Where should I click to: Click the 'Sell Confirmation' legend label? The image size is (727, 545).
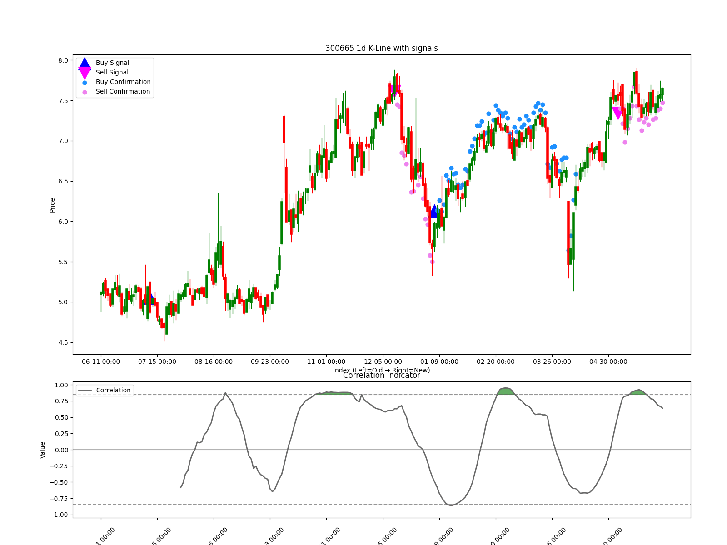(x=123, y=92)
